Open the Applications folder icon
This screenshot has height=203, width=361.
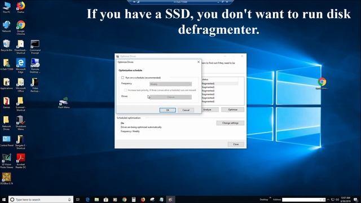coord(6,84)
